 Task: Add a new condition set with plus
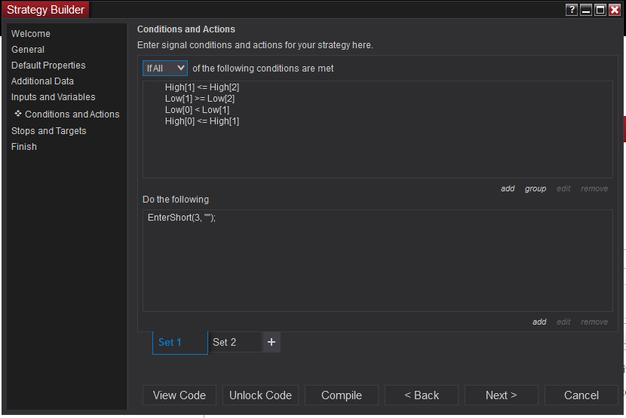coord(272,342)
